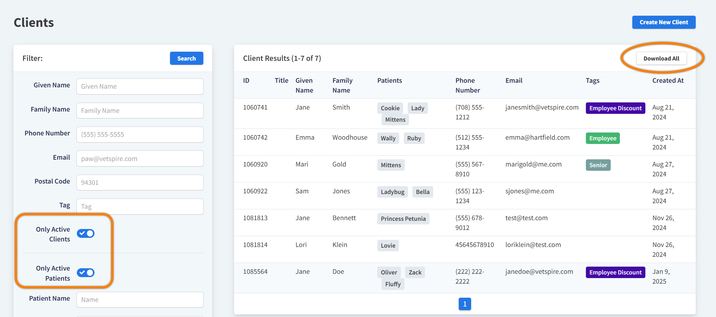This screenshot has height=317, width=716.
Task: Open page 1 in the pagination
Action: tap(465, 304)
